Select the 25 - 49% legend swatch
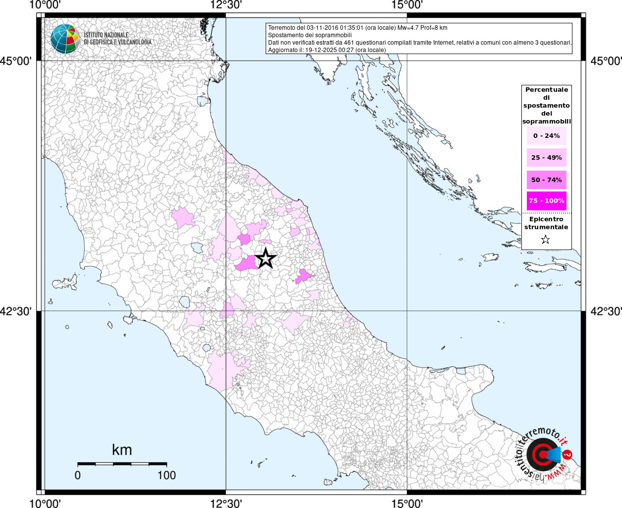Screen dimensions: 622x508 (x=547, y=157)
